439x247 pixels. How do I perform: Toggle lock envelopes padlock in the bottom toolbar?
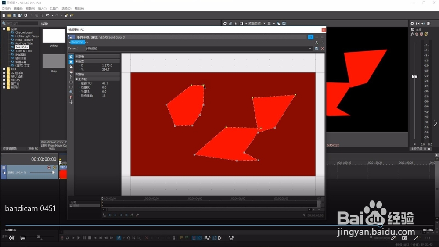pos(174,238)
